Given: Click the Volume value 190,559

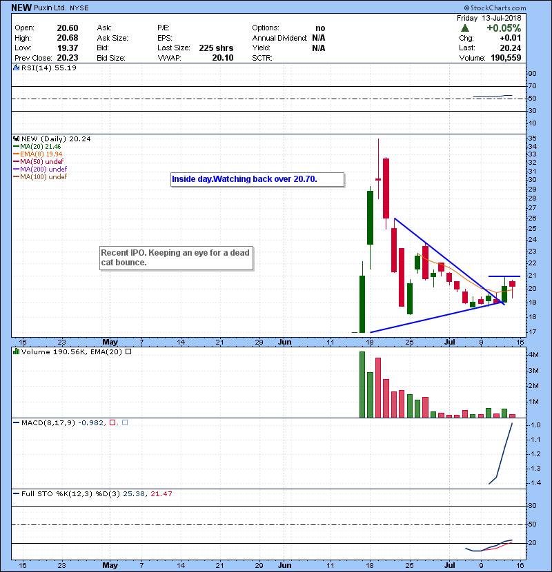Looking at the screenshot, I should (x=506, y=58).
